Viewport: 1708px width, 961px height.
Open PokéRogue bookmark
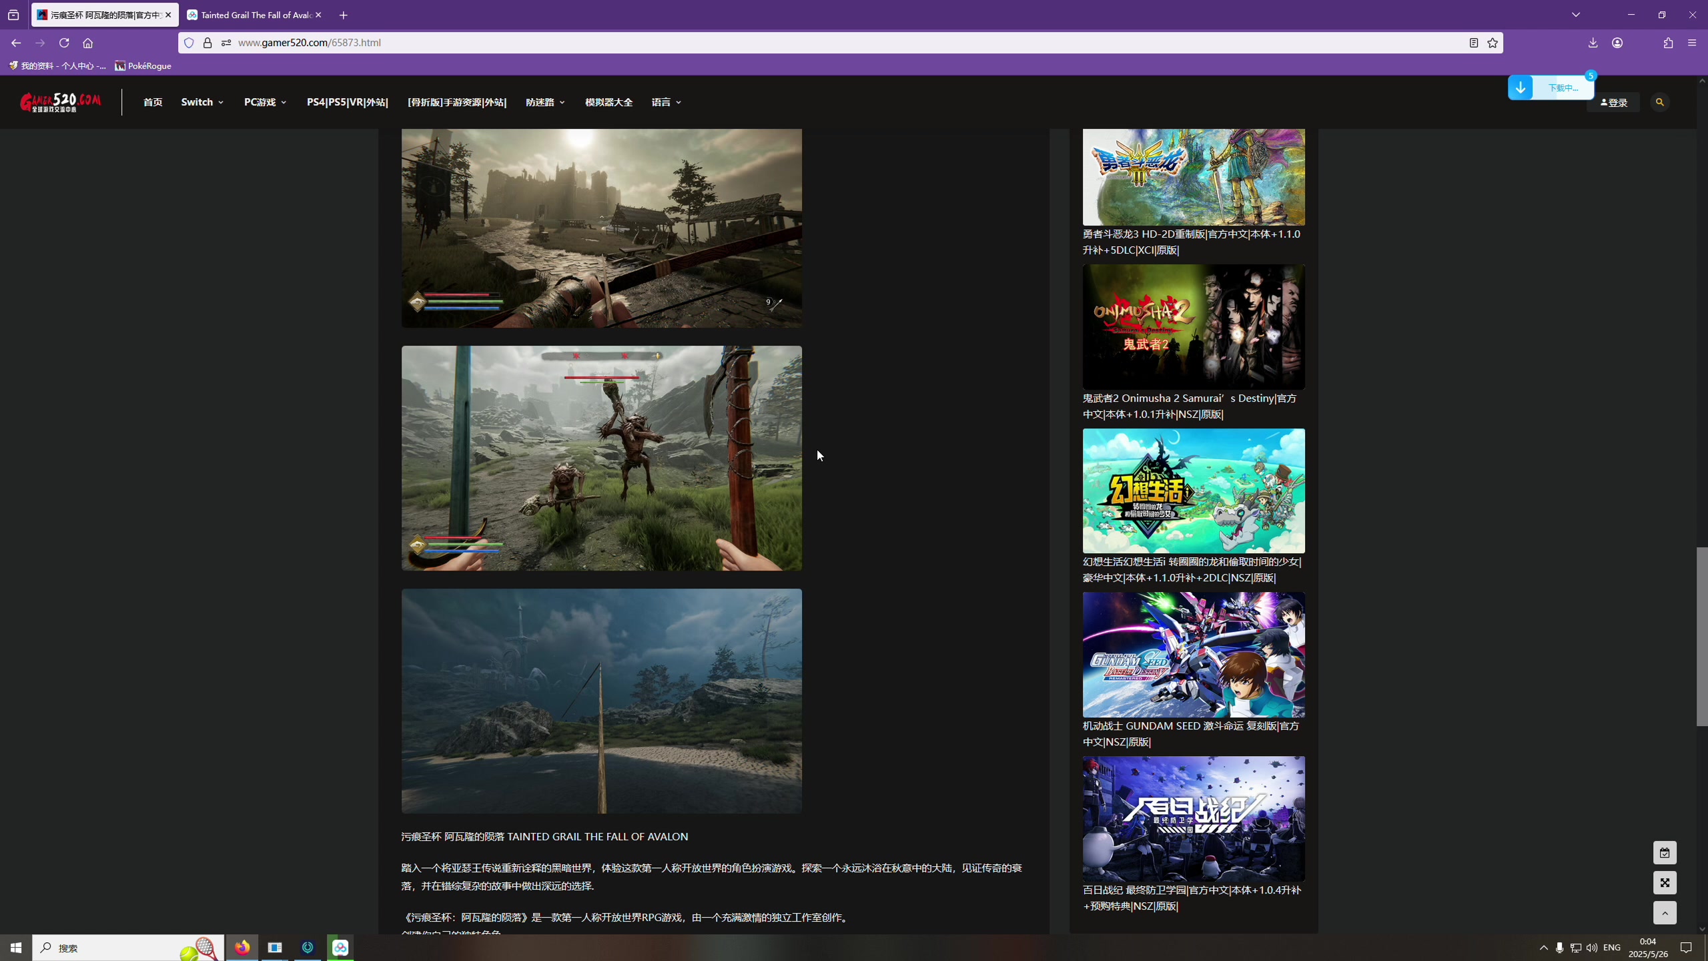143,65
